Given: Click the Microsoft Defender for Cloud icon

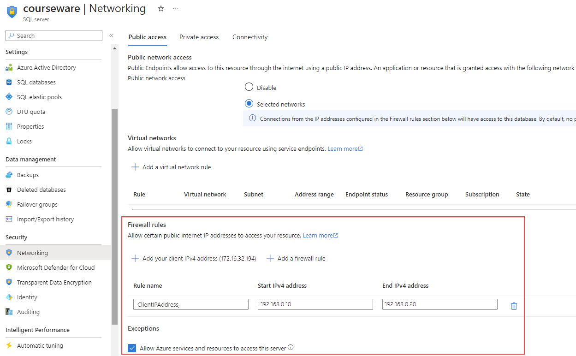Looking at the screenshot, I should pyautogui.click(x=9, y=267).
